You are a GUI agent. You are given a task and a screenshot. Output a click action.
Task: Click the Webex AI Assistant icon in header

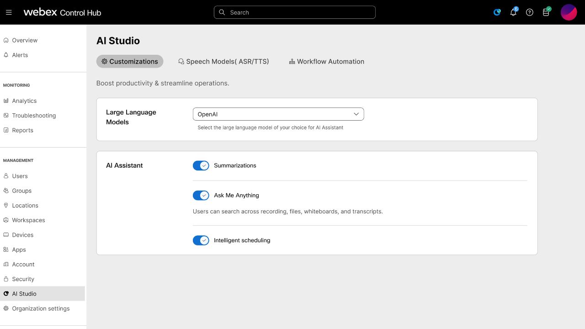497,12
